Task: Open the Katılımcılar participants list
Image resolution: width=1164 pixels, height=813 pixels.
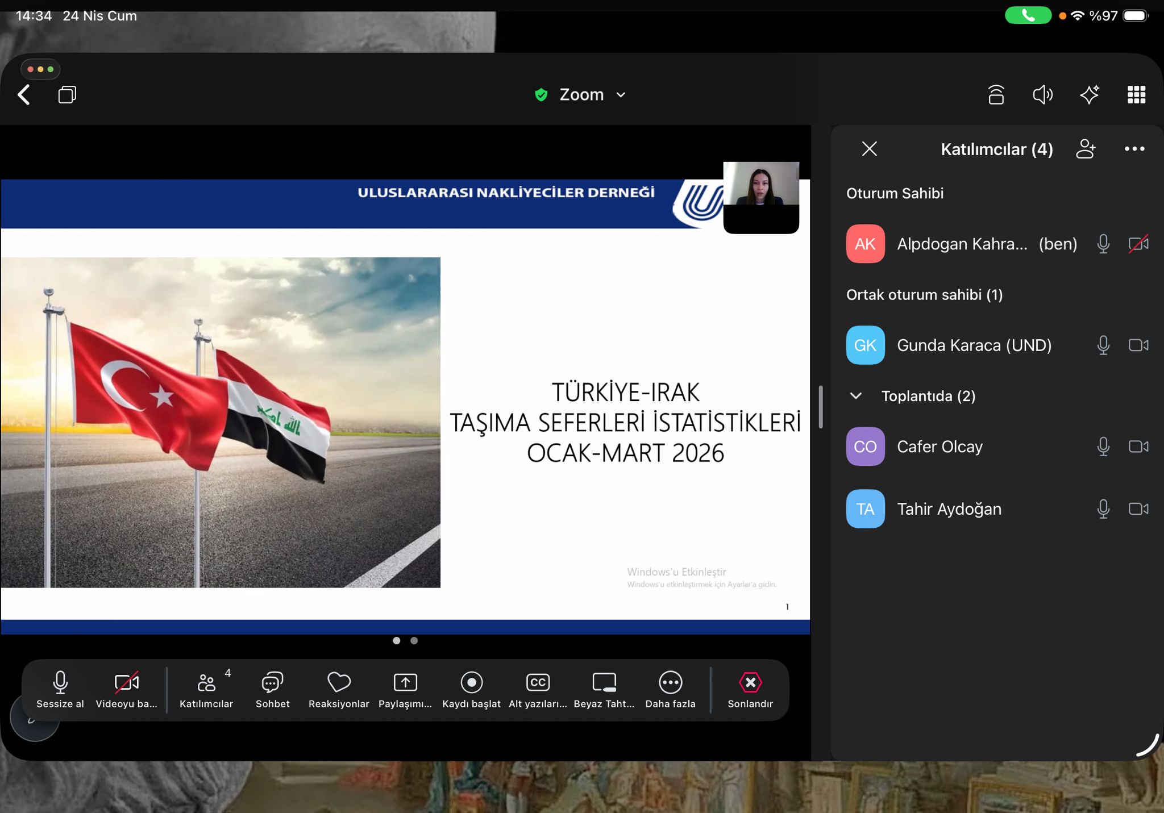Action: [x=206, y=689]
